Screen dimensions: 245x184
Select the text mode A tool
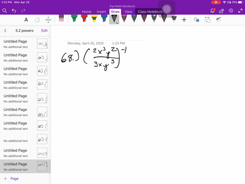tap(26, 20)
